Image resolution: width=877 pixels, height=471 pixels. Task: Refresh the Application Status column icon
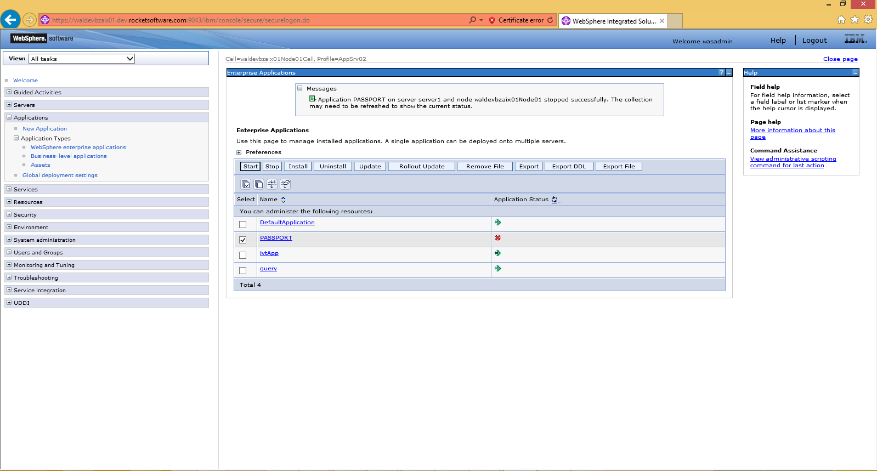(555, 200)
